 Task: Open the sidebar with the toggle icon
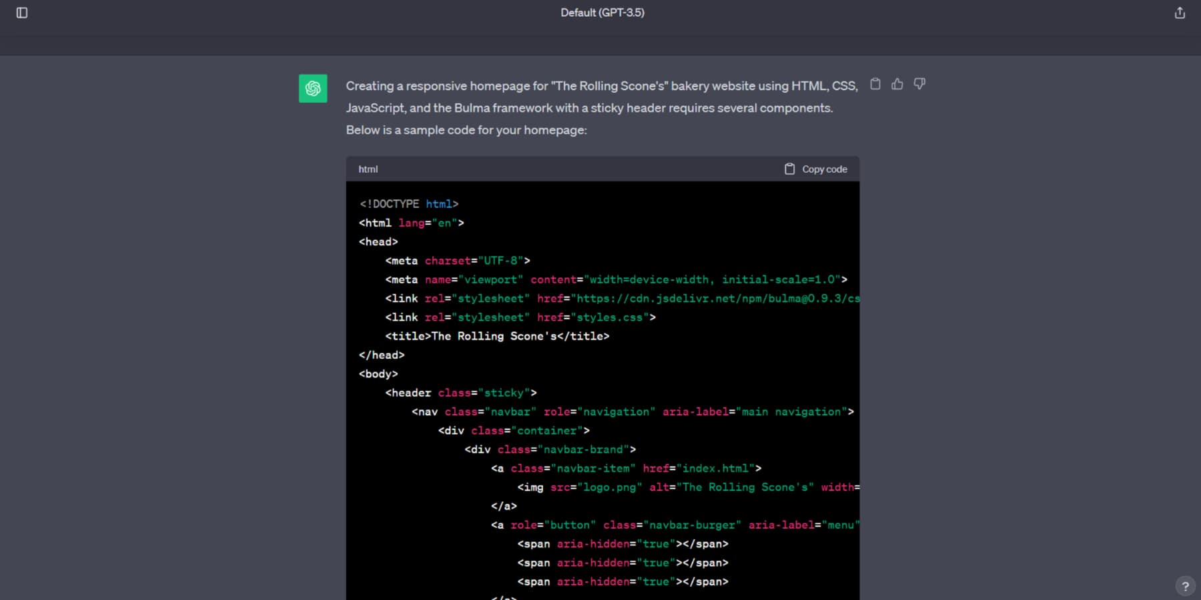pos(22,12)
